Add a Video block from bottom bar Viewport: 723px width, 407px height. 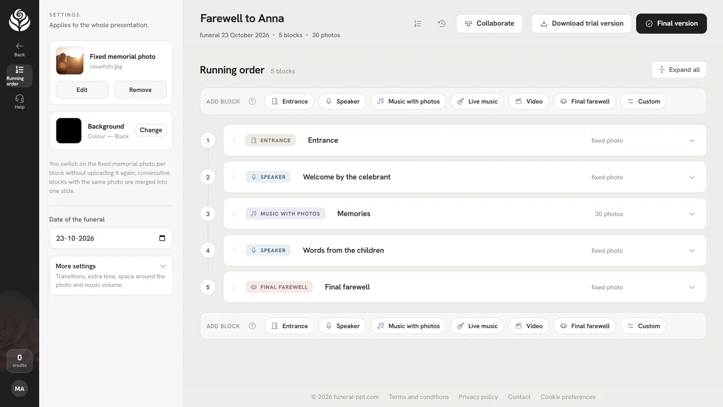click(x=529, y=326)
